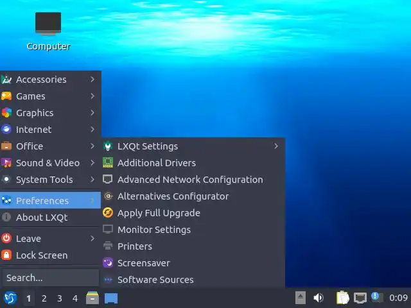The image size is (411, 308).
Task: Open the volume control in tray
Action: 319,298
